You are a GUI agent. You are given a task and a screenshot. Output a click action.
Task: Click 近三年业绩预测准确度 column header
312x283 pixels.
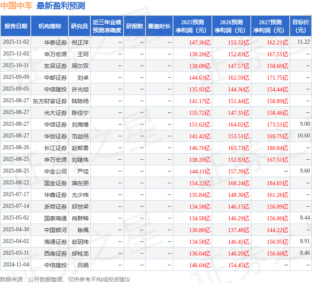tap(107, 26)
